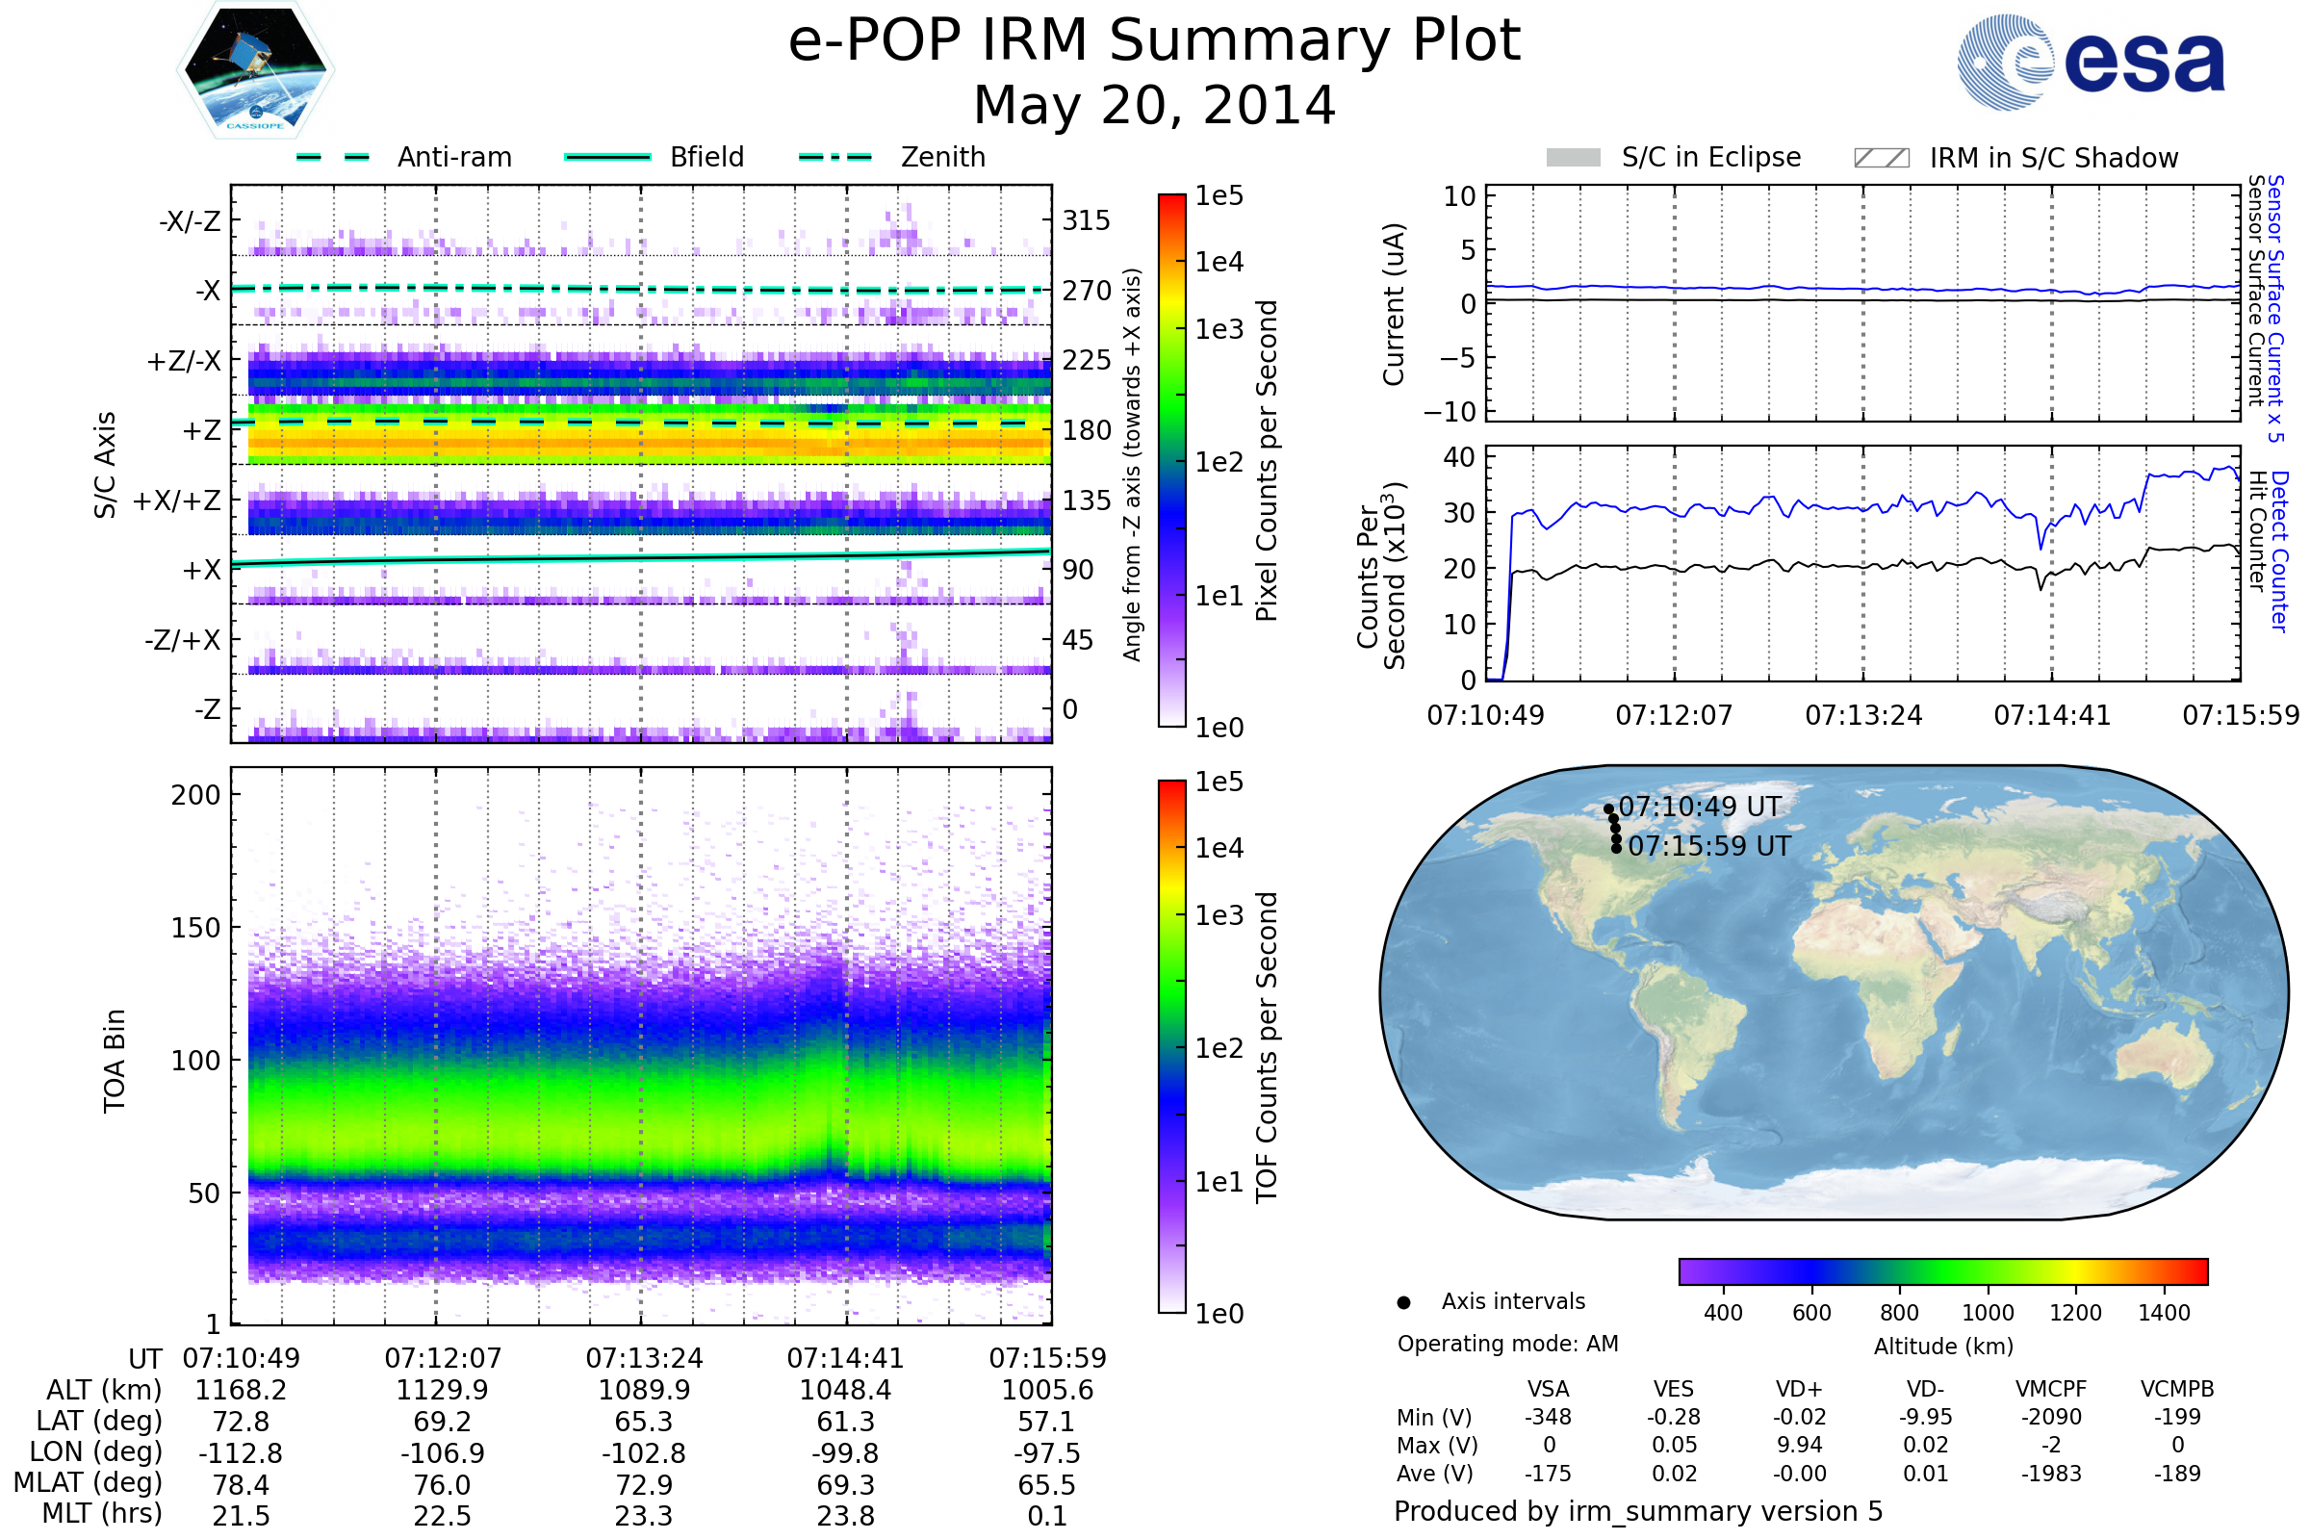
Task: Click the 07:10:49 UT track start dot
Action: click(x=1608, y=809)
